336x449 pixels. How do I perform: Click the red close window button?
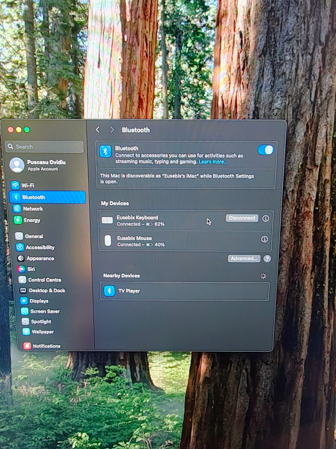click(x=10, y=130)
